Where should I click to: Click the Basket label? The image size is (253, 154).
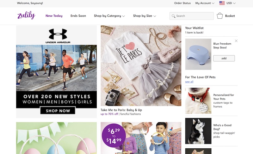(x=230, y=16)
